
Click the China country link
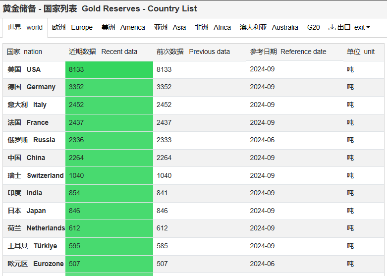tap(26, 158)
